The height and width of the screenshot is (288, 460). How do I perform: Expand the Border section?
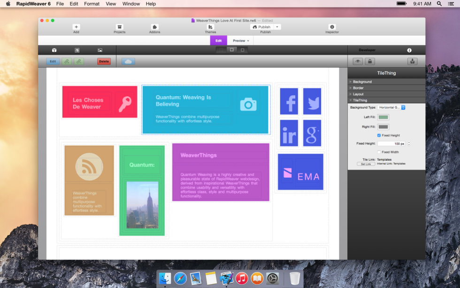(x=386, y=88)
